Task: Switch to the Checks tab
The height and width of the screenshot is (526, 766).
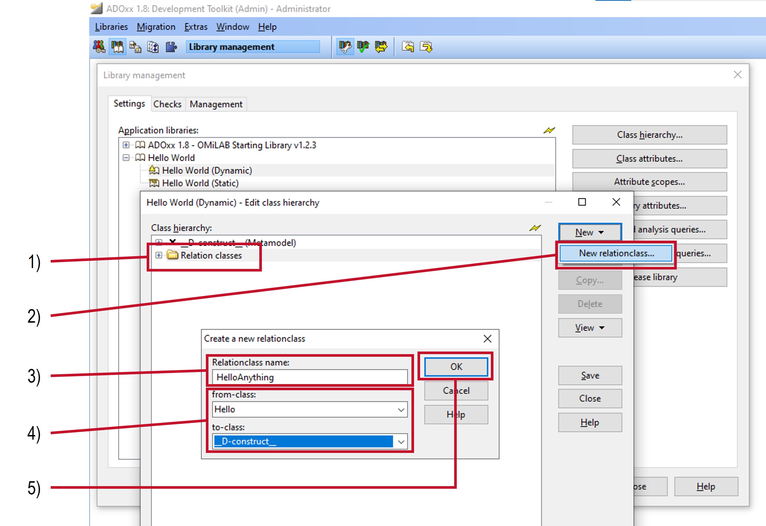Action: tap(167, 104)
